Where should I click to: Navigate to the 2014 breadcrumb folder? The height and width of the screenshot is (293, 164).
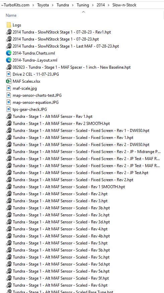101,5
